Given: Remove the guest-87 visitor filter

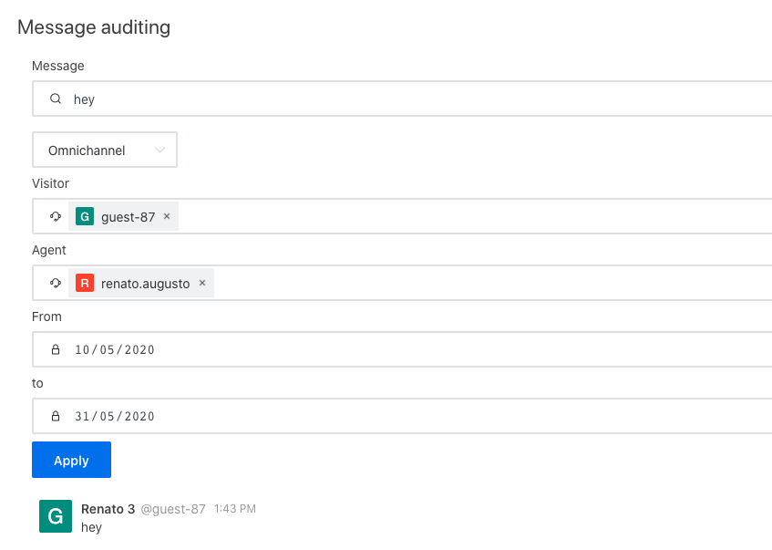Looking at the screenshot, I should pos(166,216).
